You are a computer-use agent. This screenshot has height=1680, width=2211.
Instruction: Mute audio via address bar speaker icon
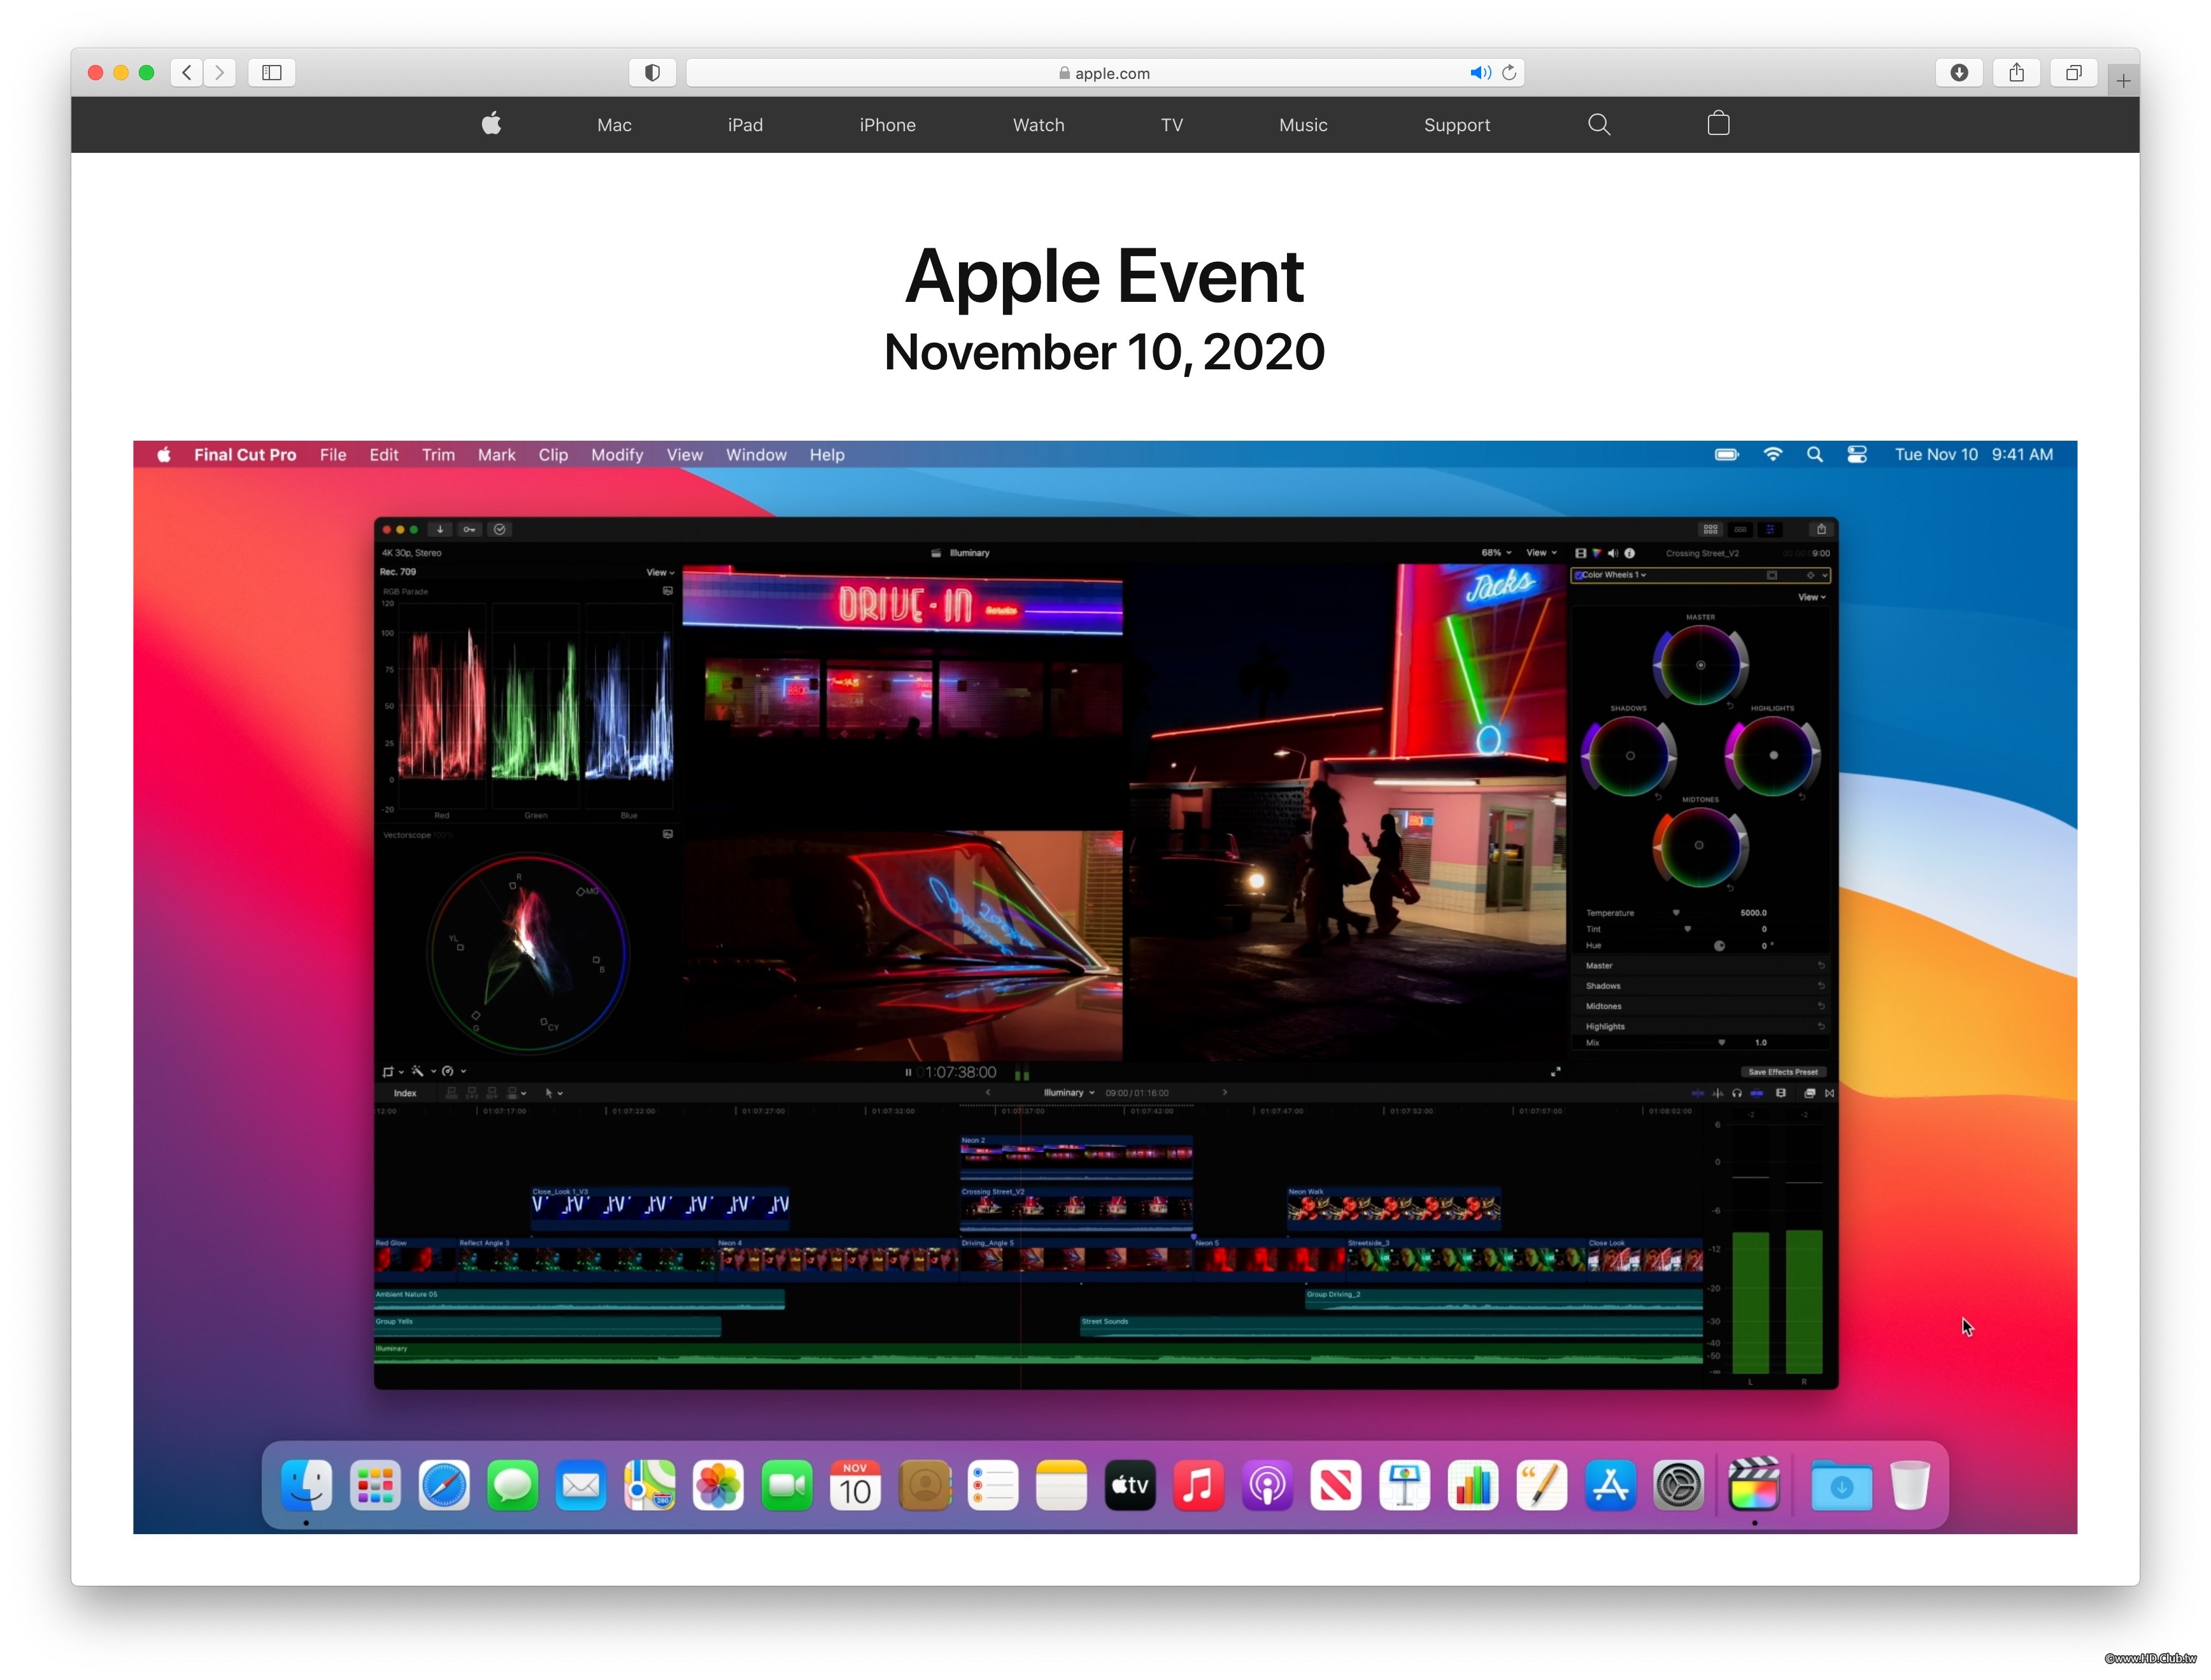pos(1480,73)
